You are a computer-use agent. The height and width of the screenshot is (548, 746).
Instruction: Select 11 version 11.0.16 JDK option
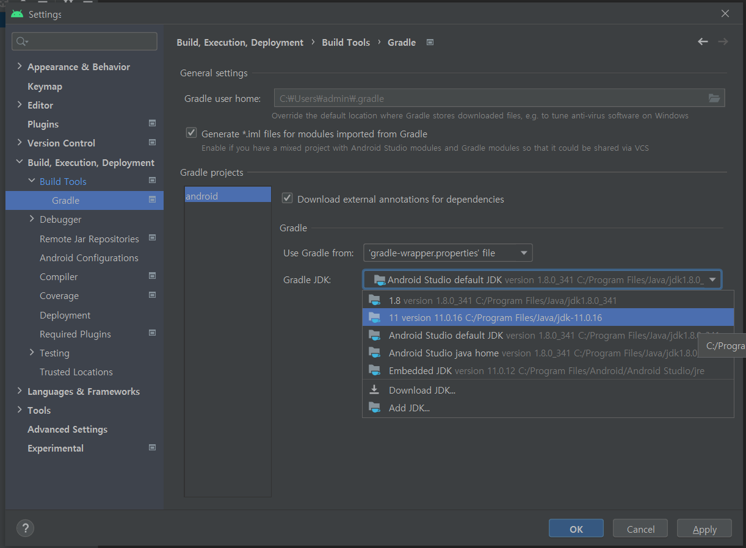tap(548, 317)
